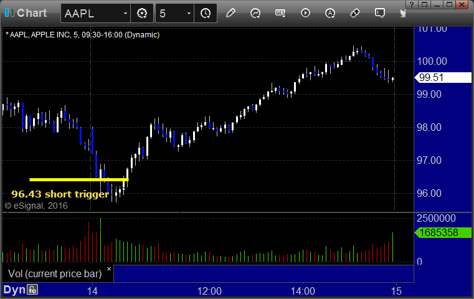
Task: Click the Chart link bars icon
Action: coord(9,12)
